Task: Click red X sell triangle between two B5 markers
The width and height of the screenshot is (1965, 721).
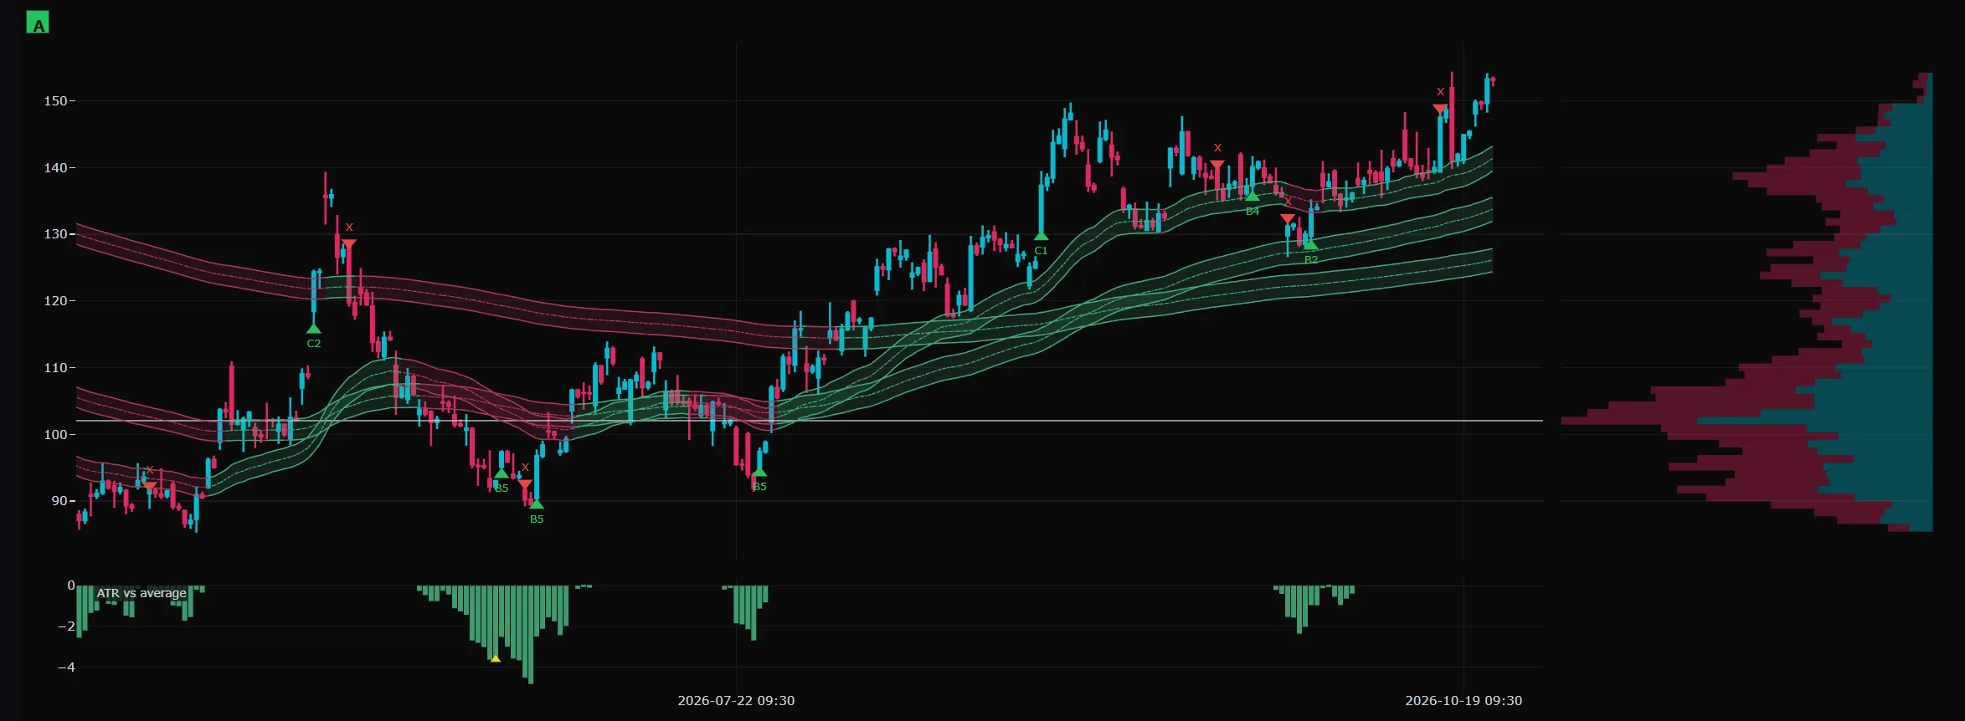Action: (x=525, y=484)
